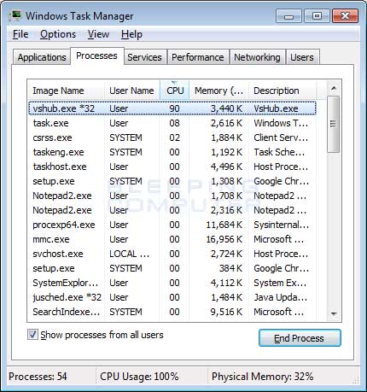Sort by Image Name column header

click(66, 91)
